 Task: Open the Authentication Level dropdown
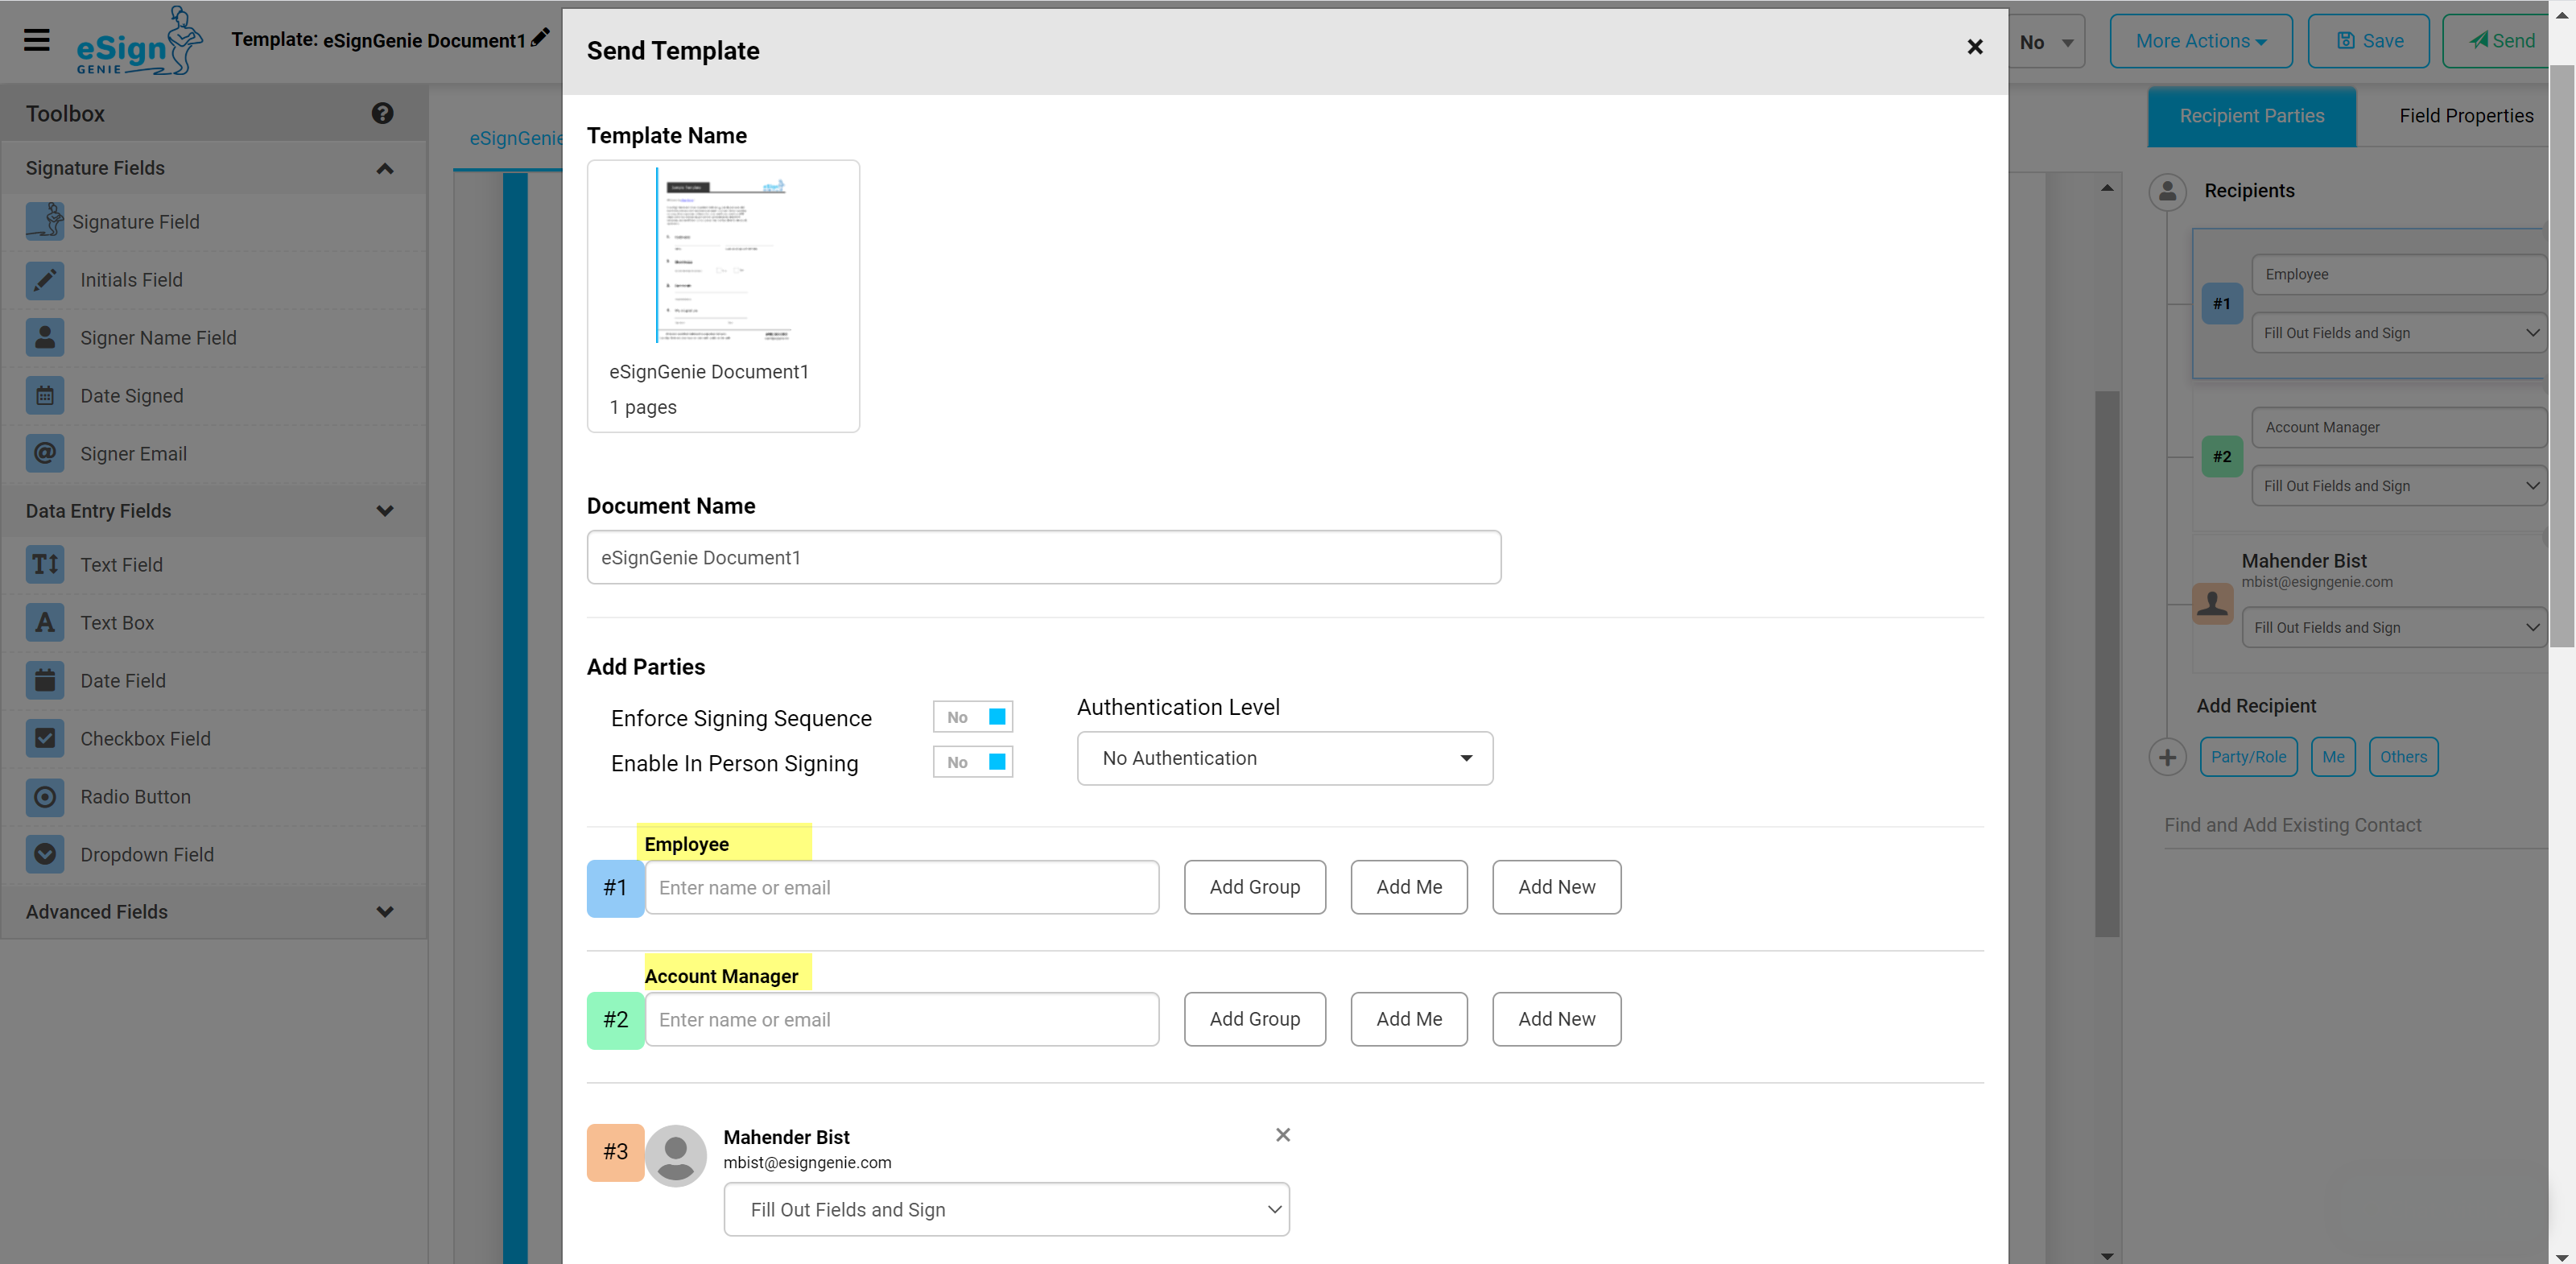1284,758
